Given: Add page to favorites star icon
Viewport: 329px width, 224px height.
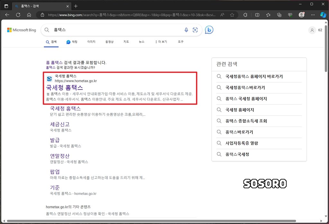Looking at the screenshot, I should point(232,15).
